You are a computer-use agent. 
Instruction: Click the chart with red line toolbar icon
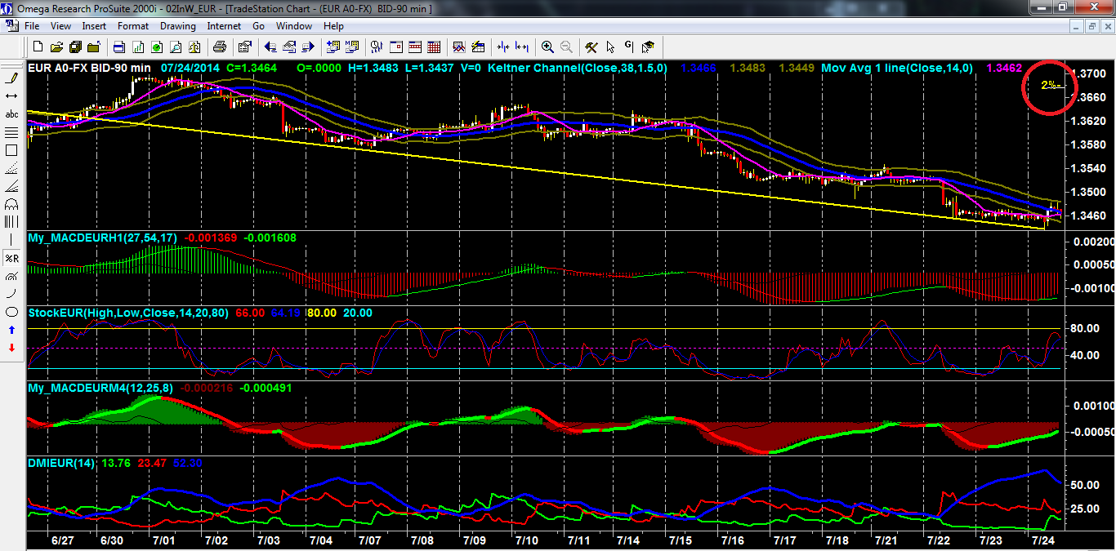click(458, 47)
